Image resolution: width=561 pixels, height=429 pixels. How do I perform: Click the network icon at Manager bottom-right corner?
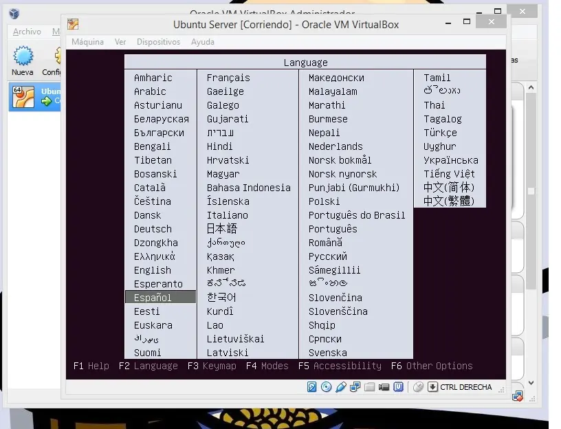click(x=518, y=396)
